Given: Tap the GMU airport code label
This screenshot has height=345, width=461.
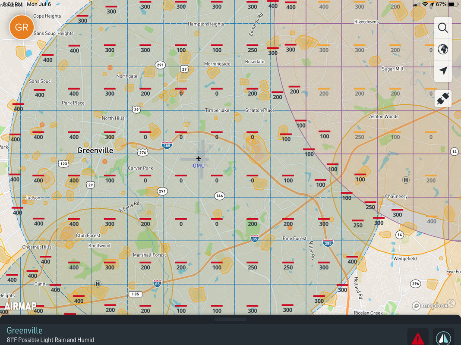Looking at the screenshot, I should 199,166.
